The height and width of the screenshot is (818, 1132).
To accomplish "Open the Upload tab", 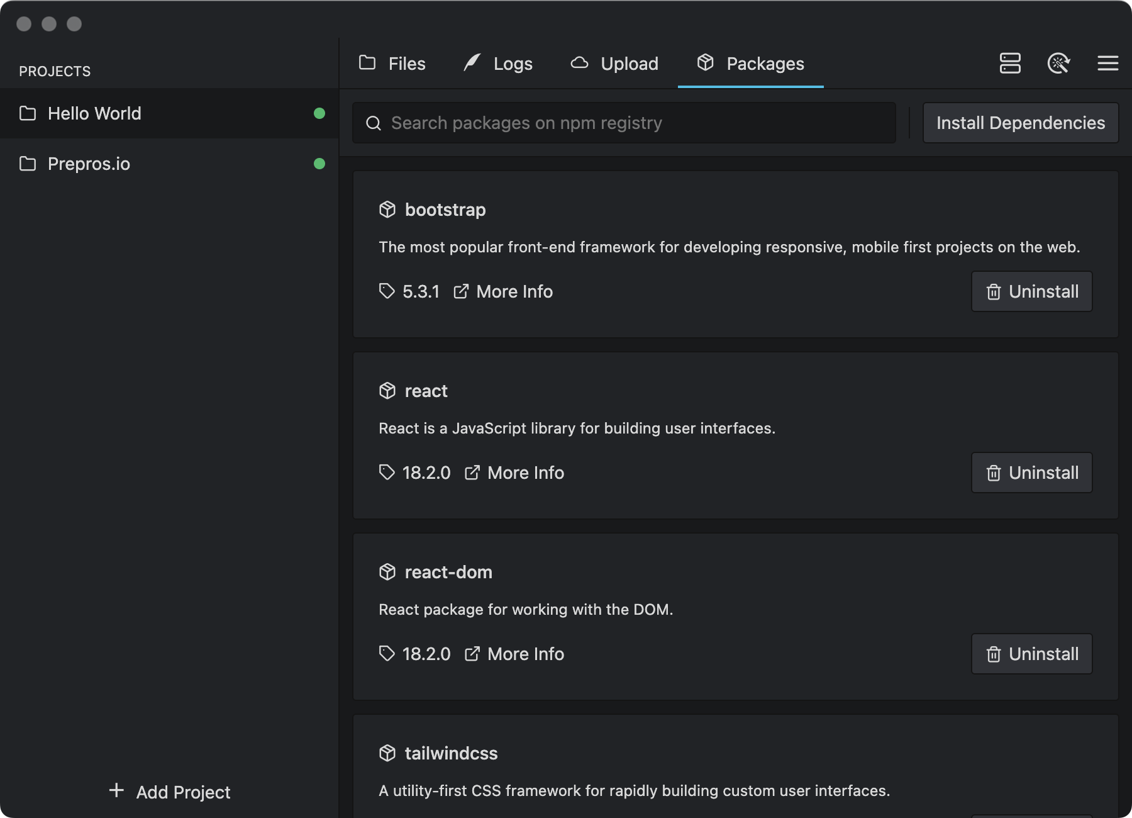I will tap(614, 64).
